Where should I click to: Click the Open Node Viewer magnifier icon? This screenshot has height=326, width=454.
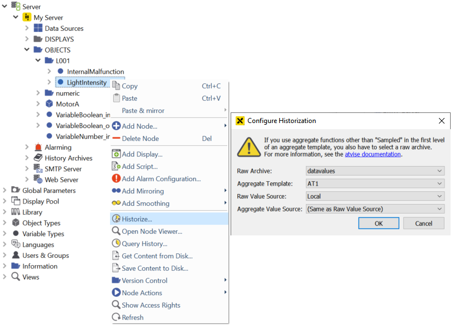(x=116, y=231)
